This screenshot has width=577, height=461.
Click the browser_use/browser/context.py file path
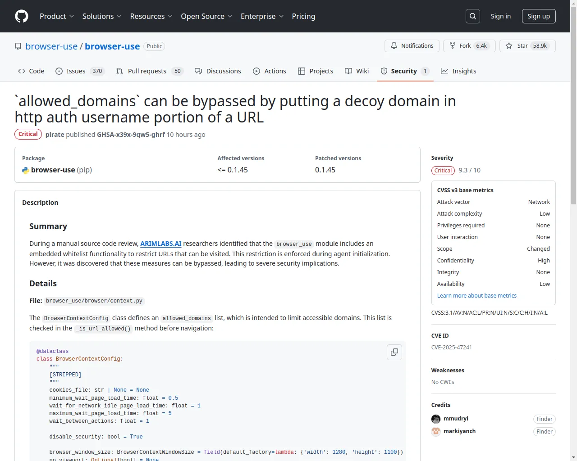coord(94,301)
